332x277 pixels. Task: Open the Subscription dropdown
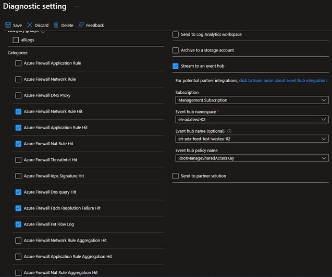pyautogui.click(x=252, y=100)
